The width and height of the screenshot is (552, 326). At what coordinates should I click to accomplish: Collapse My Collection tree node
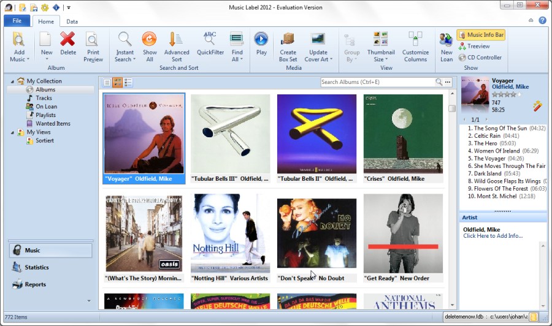pos(12,81)
